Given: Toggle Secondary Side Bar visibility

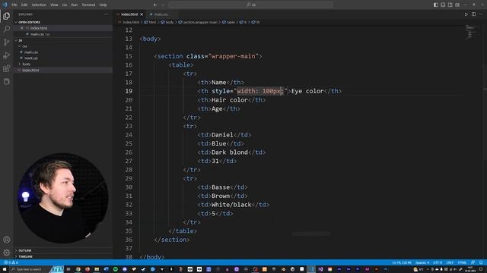Looking at the screenshot, I should 450,5.
